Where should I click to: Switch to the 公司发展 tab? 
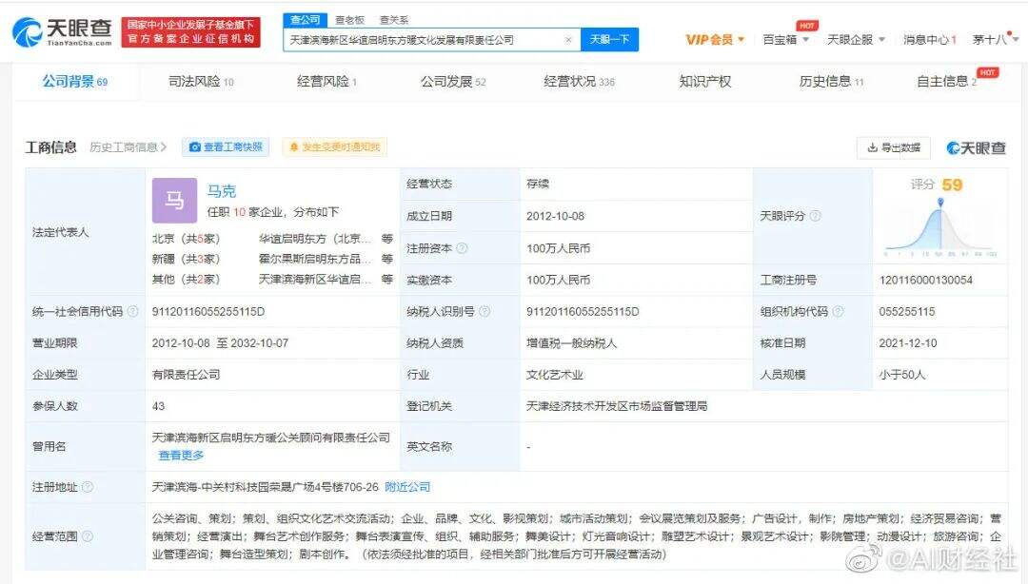(453, 81)
